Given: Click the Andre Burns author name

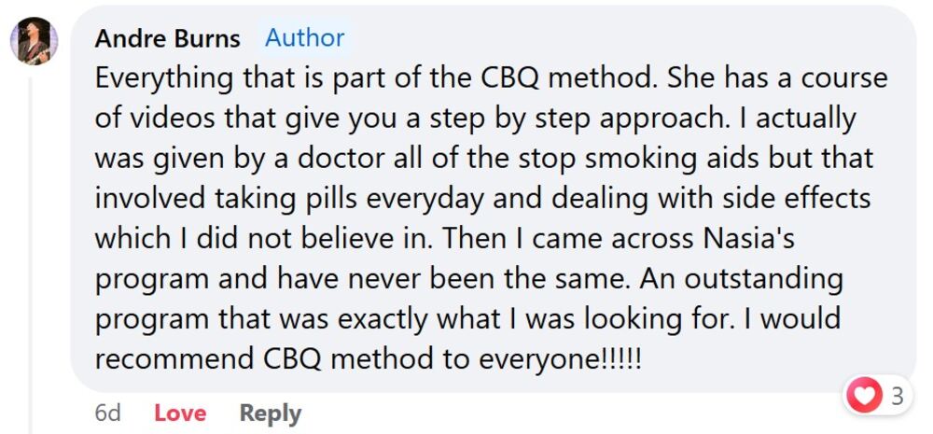Looking at the screenshot, I should coord(168,38).
